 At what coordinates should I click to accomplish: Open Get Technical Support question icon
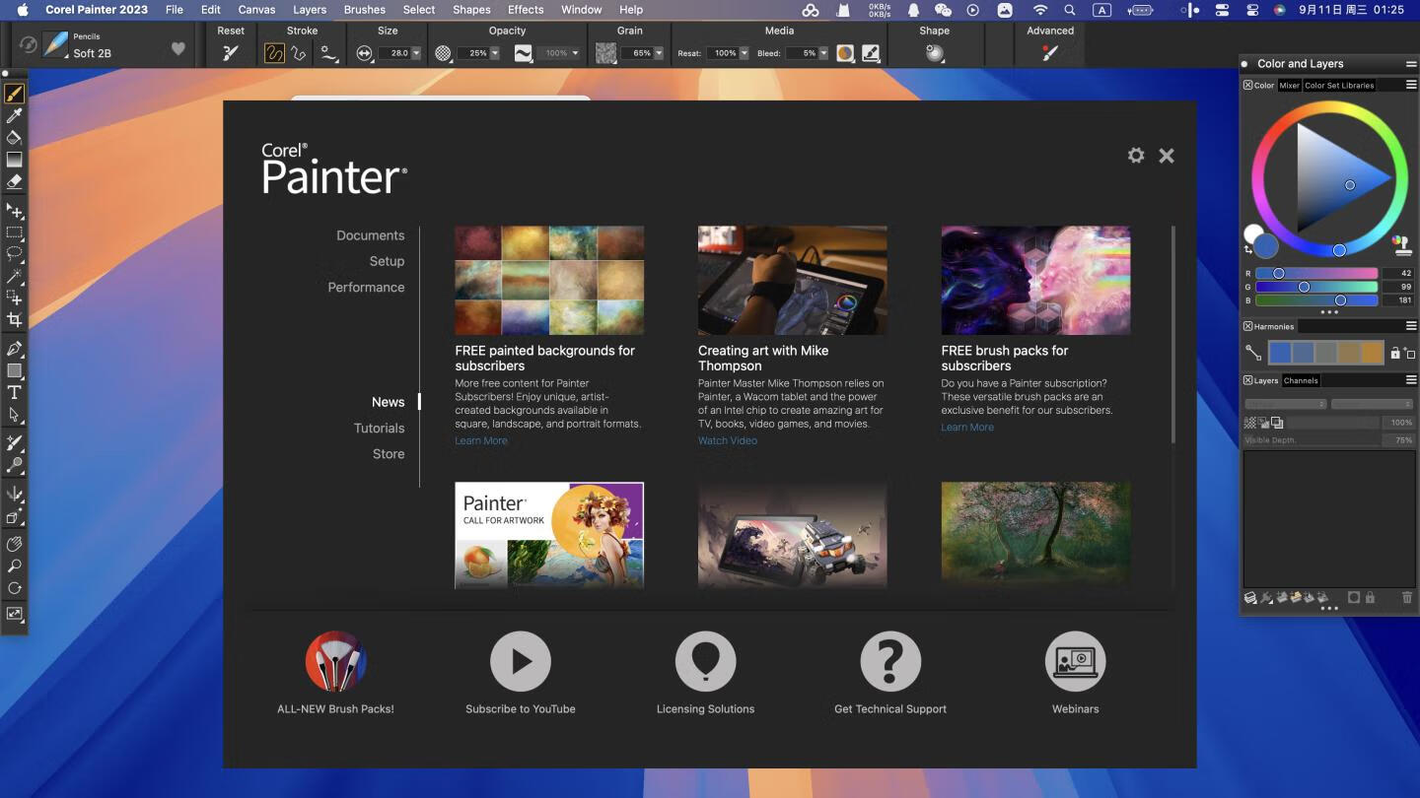[x=890, y=661]
